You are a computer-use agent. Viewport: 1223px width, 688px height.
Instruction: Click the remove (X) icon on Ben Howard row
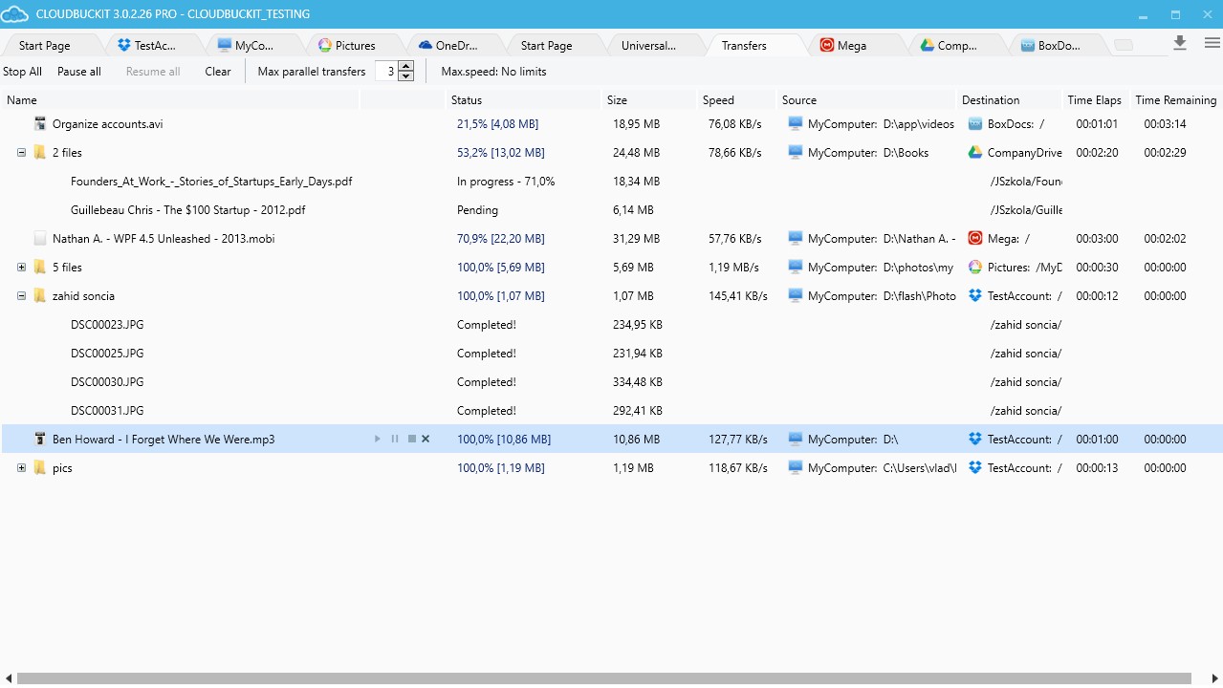[426, 440]
